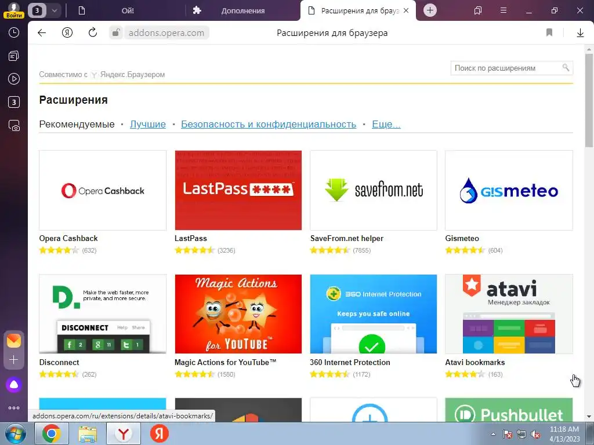The image size is (594, 445).
Task: Open Безопасность и конфиденциальность link
Action: [x=269, y=124]
